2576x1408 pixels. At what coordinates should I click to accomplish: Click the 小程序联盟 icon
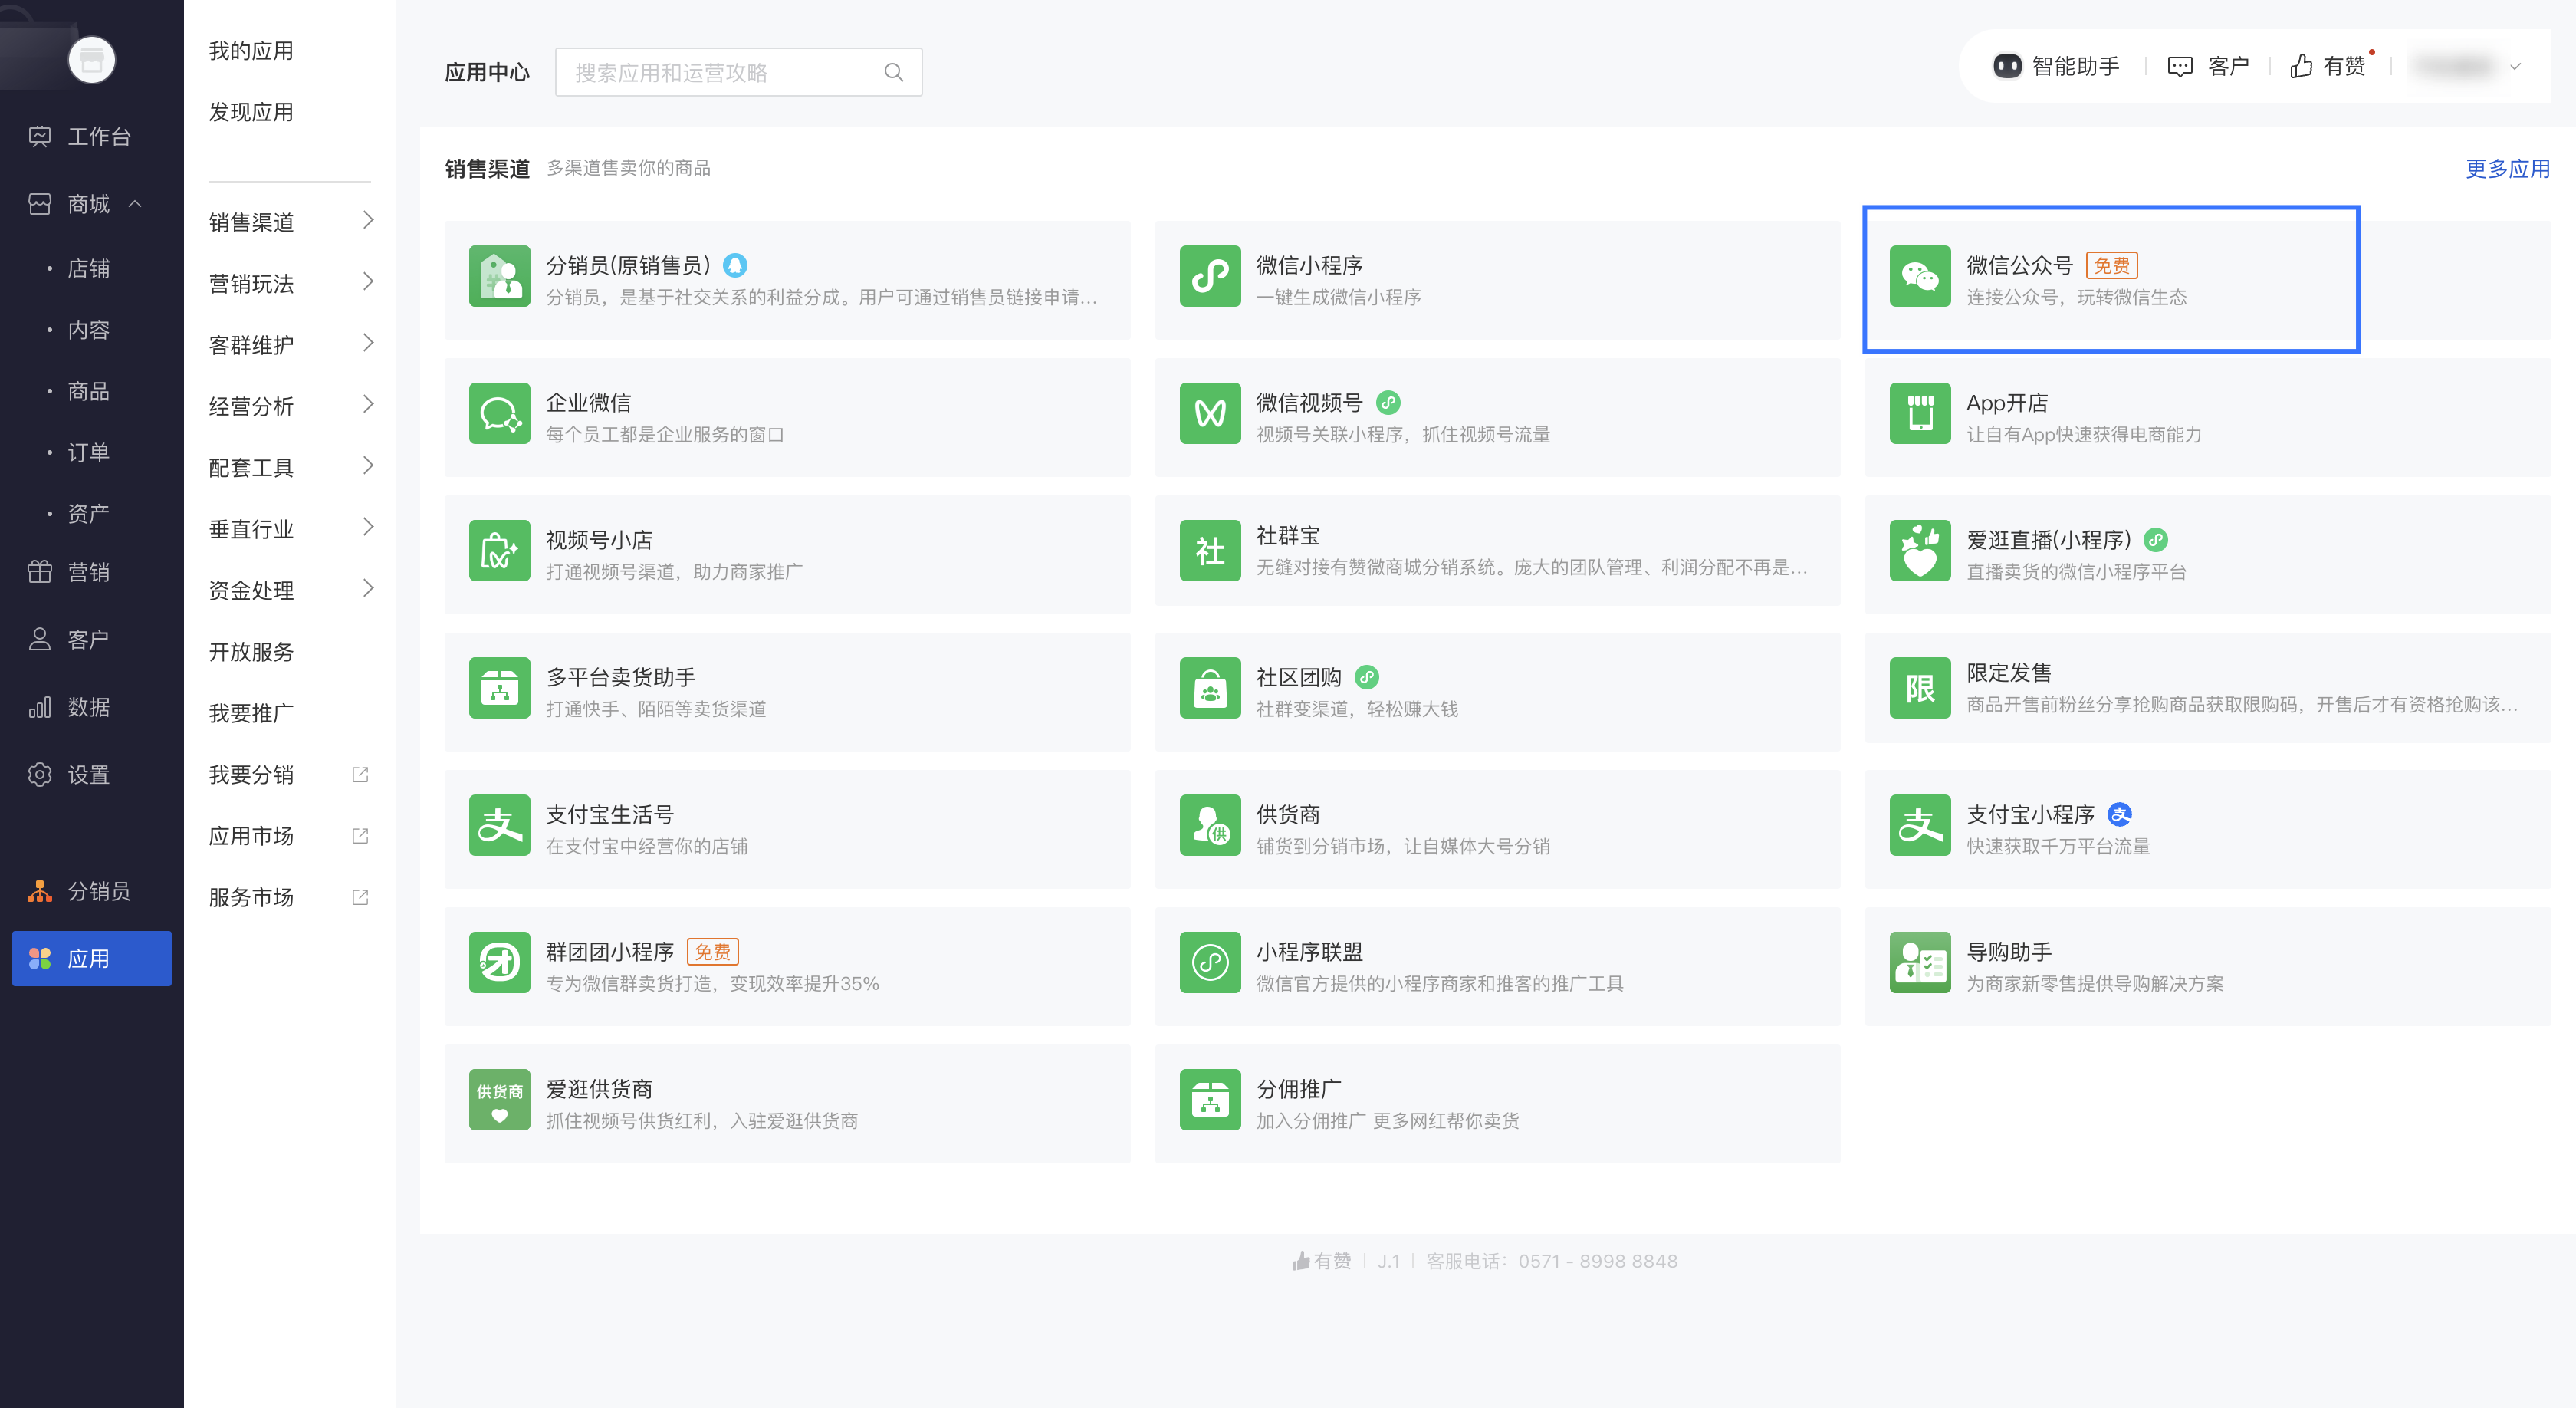[1209, 963]
